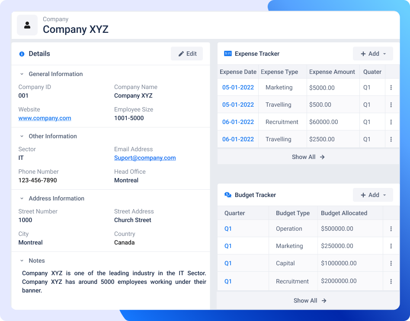Screen dimensions: 410x321
Task: Click the Budget Tracker chat-dollar icon
Action: click(x=228, y=195)
